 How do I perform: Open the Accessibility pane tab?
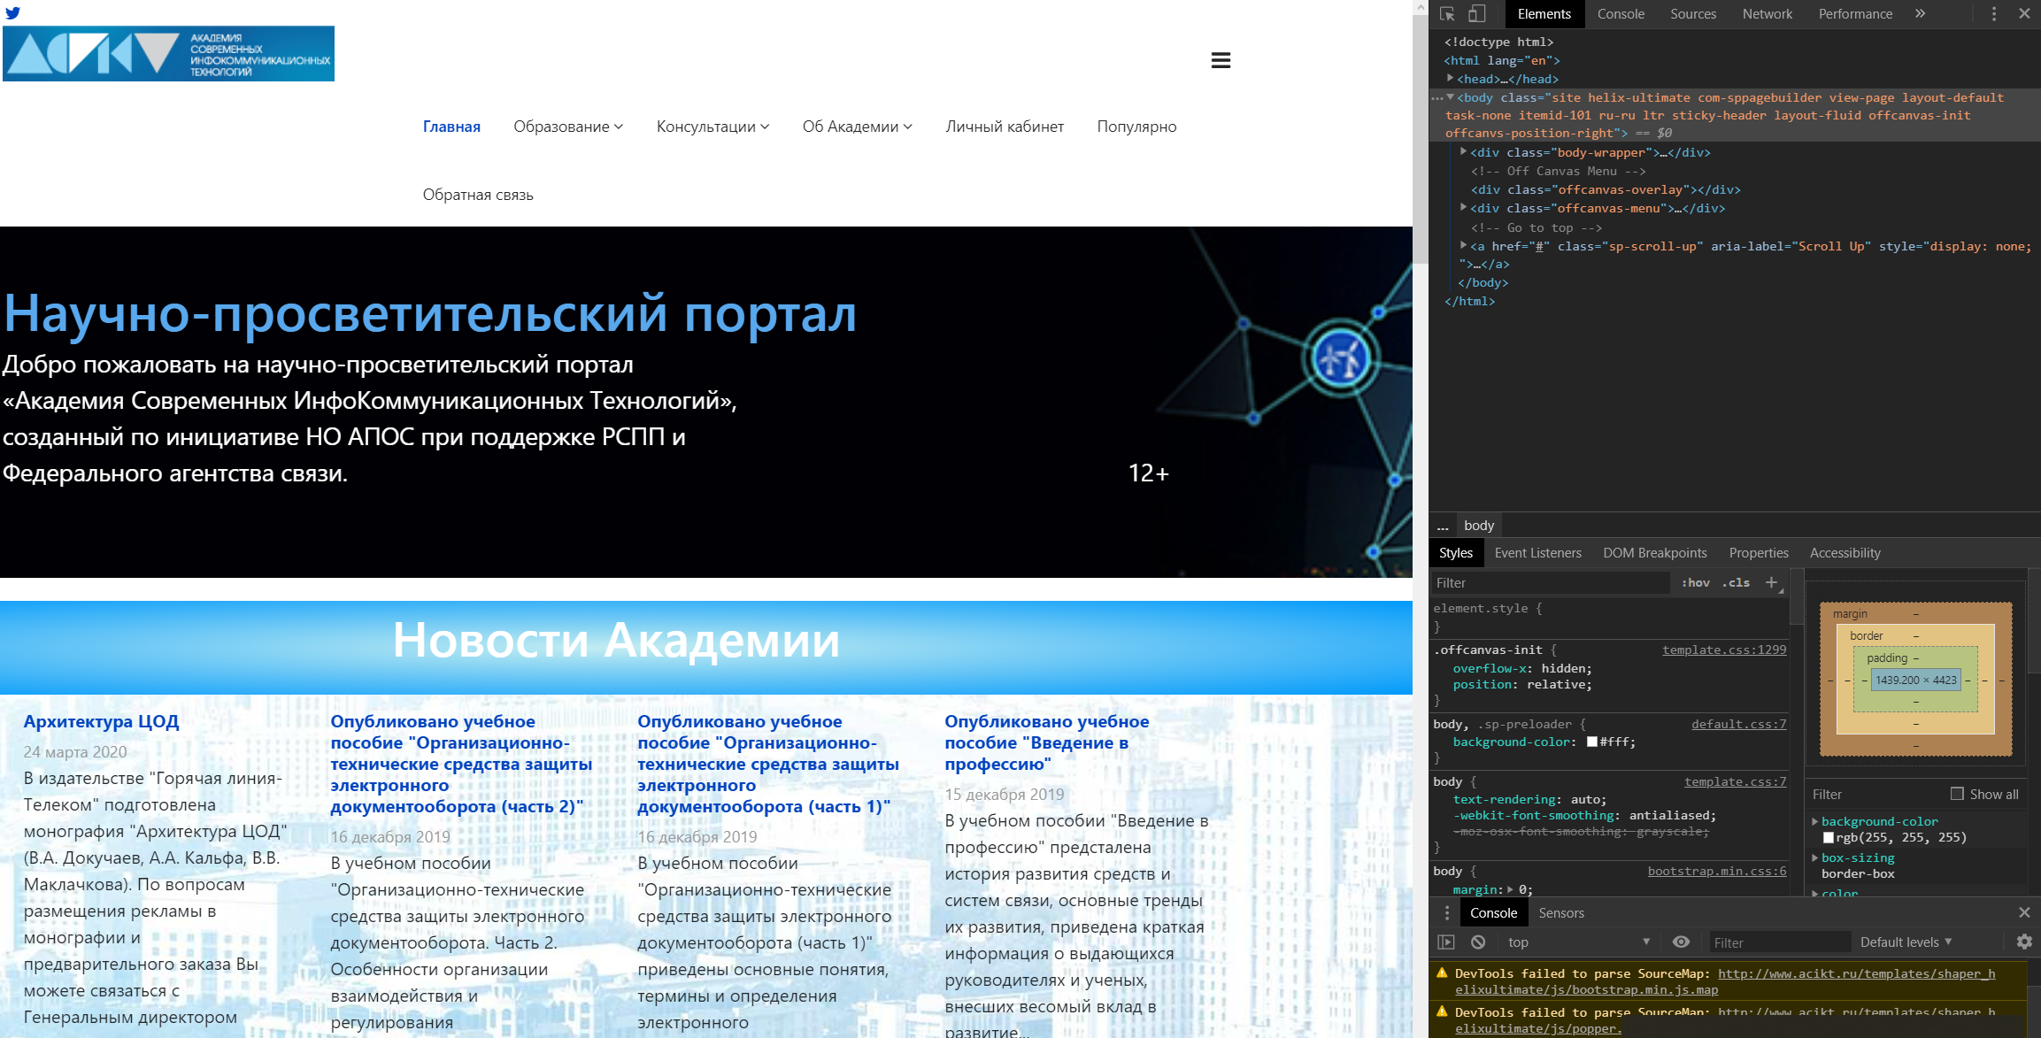point(1845,553)
